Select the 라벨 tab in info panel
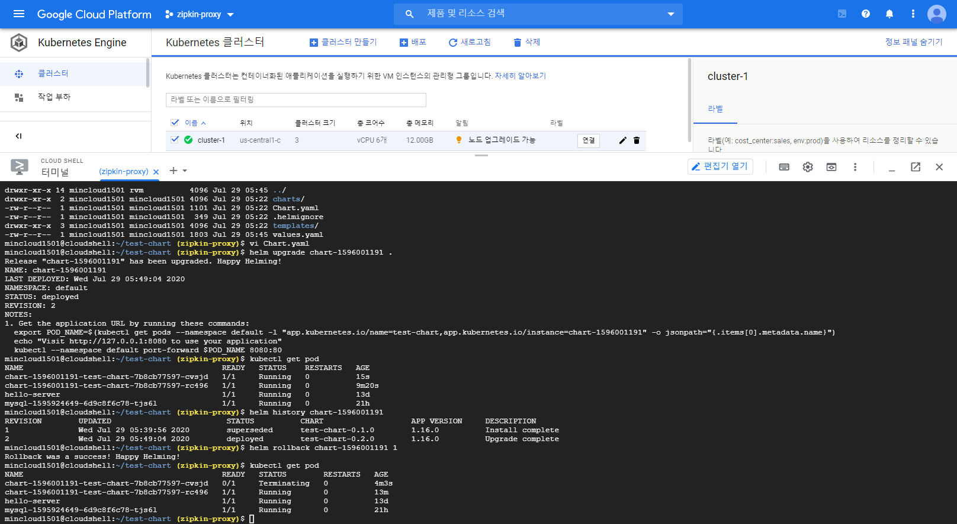The height and width of the screenshot is (524, 957). click(x=715, y=109)
